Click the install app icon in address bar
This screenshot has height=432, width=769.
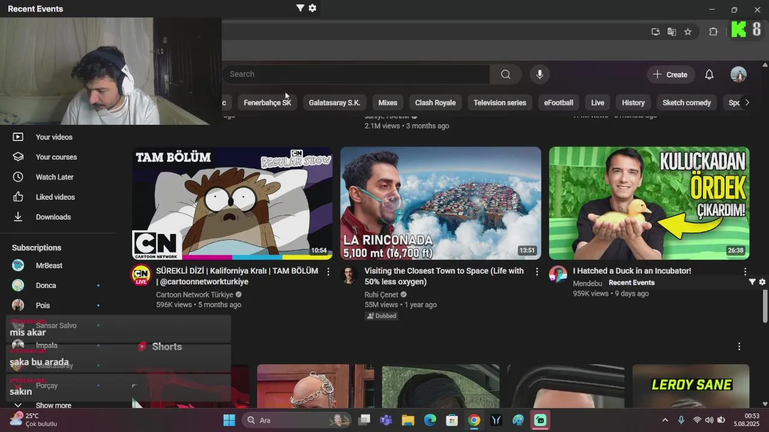click(x=655, y=32)
